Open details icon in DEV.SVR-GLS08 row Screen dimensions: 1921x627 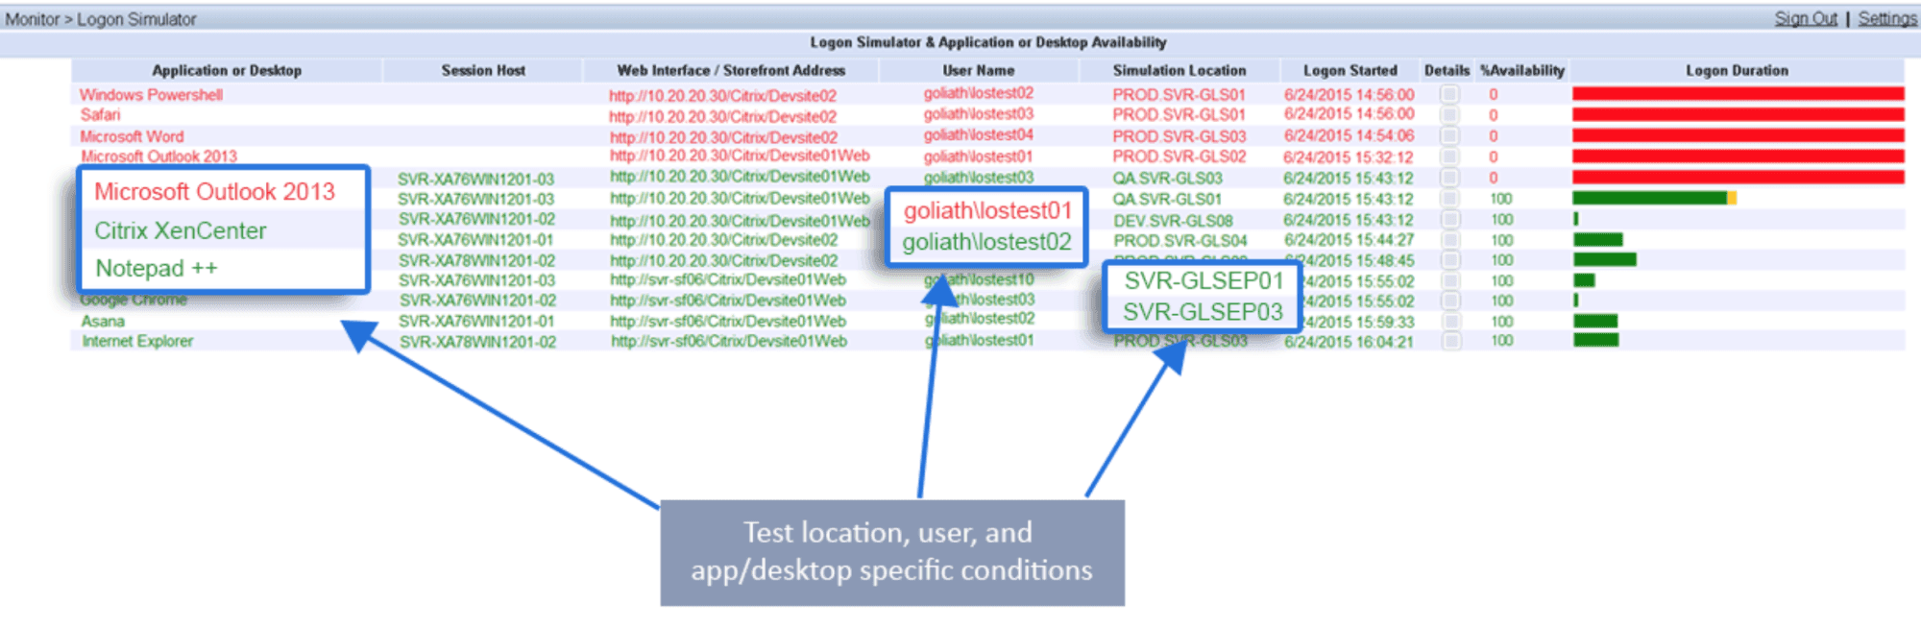pyautogui.click(x=1449, y=220)
